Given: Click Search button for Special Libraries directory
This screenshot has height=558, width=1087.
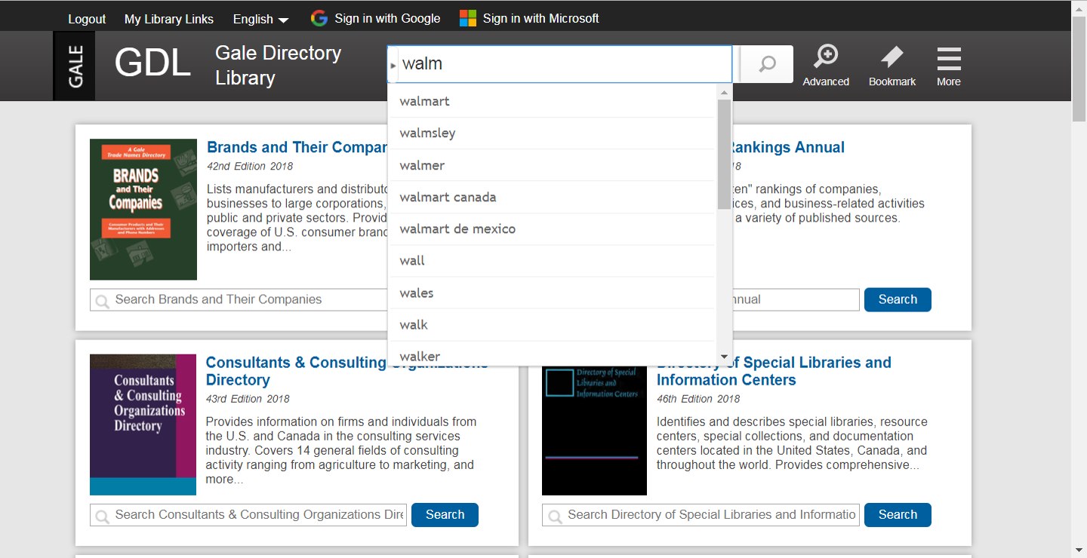Looking at the screenshot, I should point(898,515).
